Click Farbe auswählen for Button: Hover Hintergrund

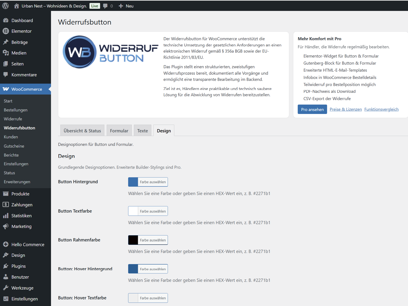pyautogui.click(x=153, y=269)
